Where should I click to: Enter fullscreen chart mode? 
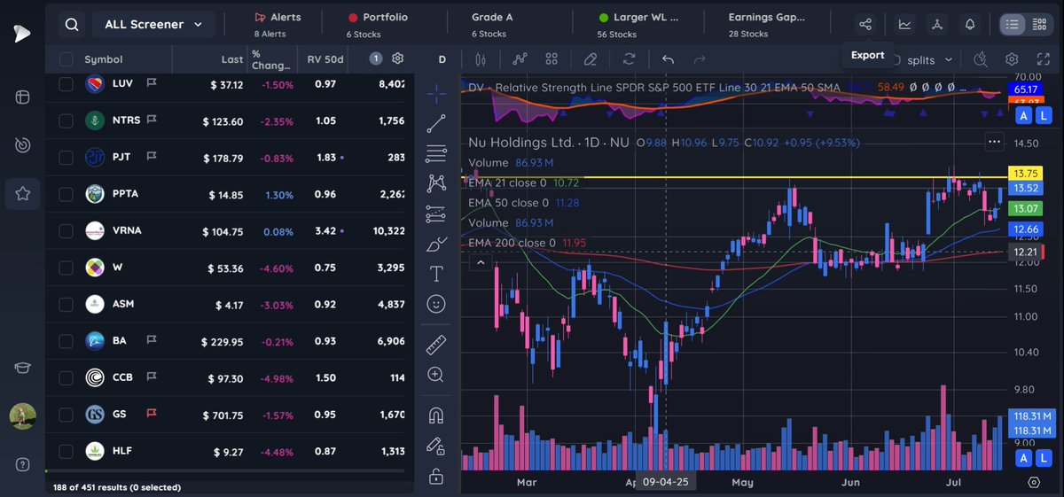click(x=1044, y=59)
